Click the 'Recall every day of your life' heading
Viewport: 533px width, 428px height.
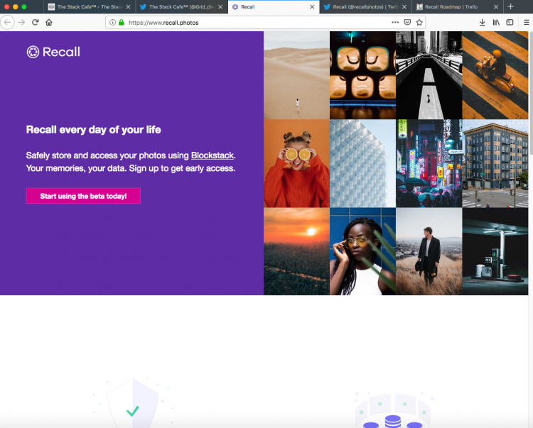pyautogui.click(x=94, y=130)
